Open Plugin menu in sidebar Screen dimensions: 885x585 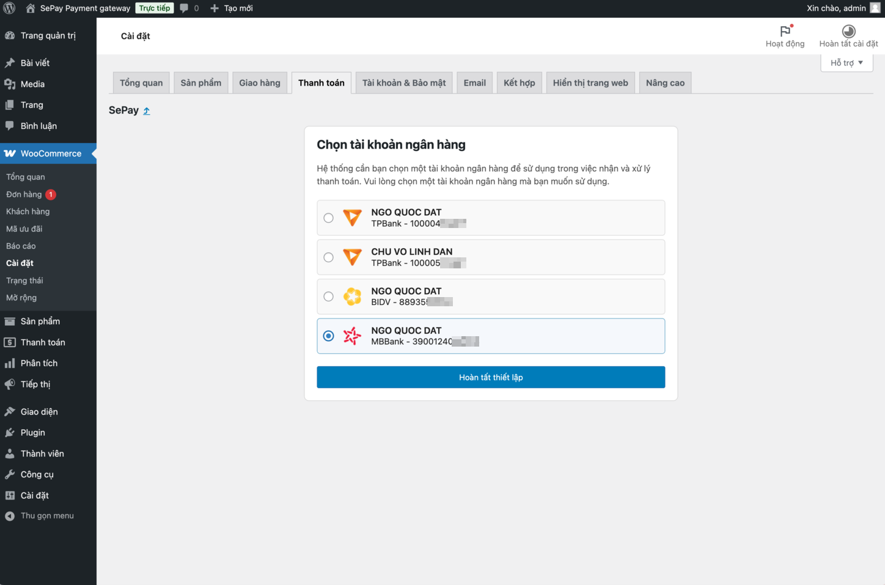click(33, 433)
